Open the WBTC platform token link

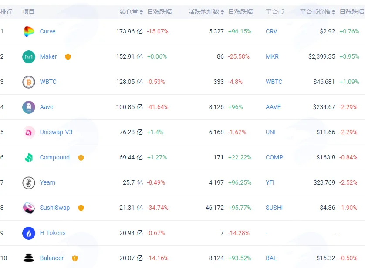[274, 82]
